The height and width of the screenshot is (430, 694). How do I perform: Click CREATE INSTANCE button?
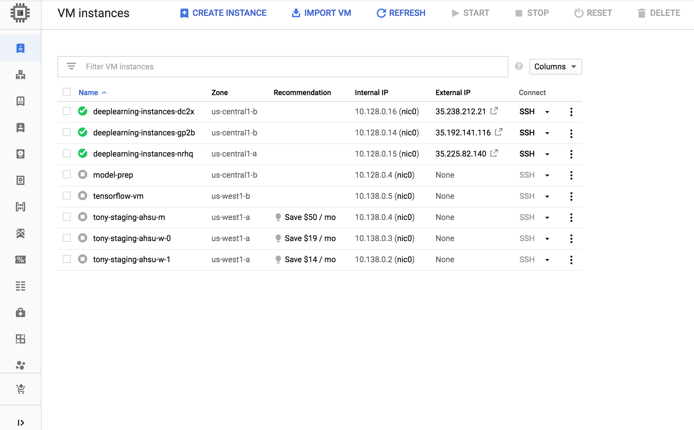(x=223, y=13)
